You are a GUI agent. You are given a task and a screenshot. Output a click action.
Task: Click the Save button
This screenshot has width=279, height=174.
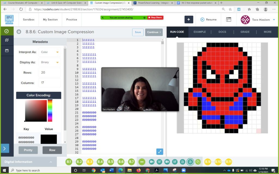pos(138,32)
